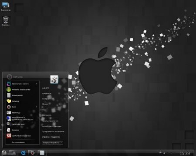Open the Pictures link in Start menu

(x=47, y=99)
